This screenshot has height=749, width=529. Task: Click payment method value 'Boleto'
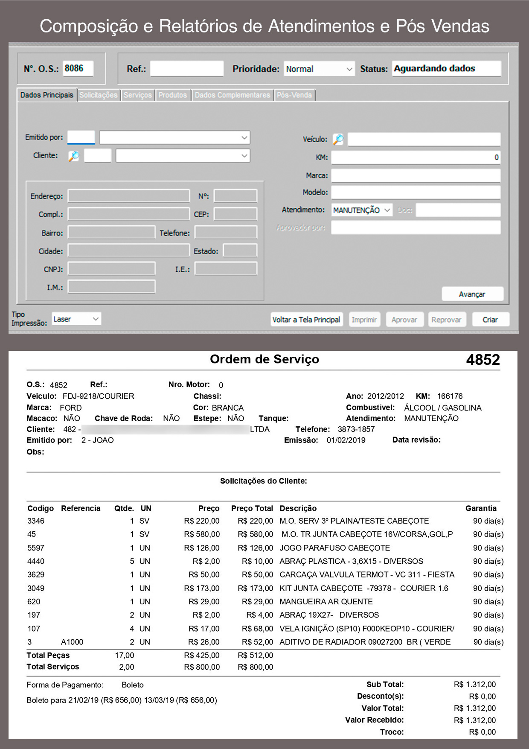click(133, 685)
